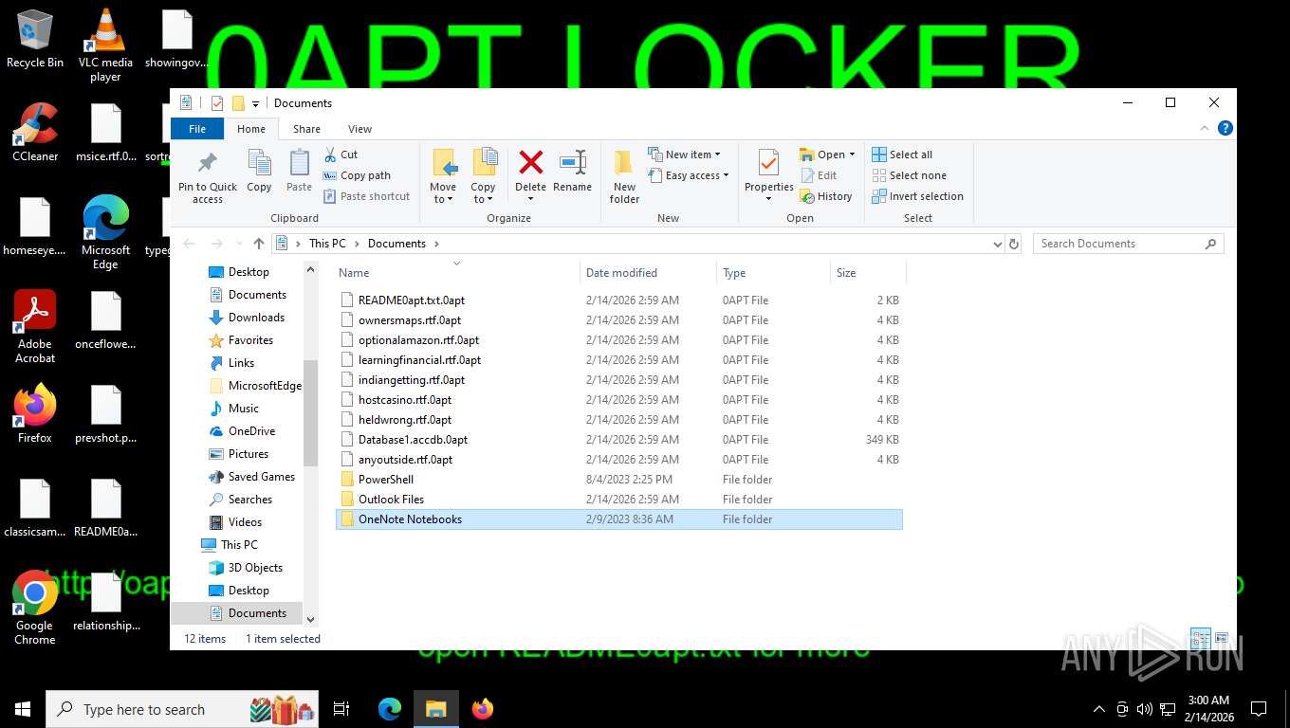Click the Rename ribbon icon
1290x728 pixels.
click(x=572, y=163)
